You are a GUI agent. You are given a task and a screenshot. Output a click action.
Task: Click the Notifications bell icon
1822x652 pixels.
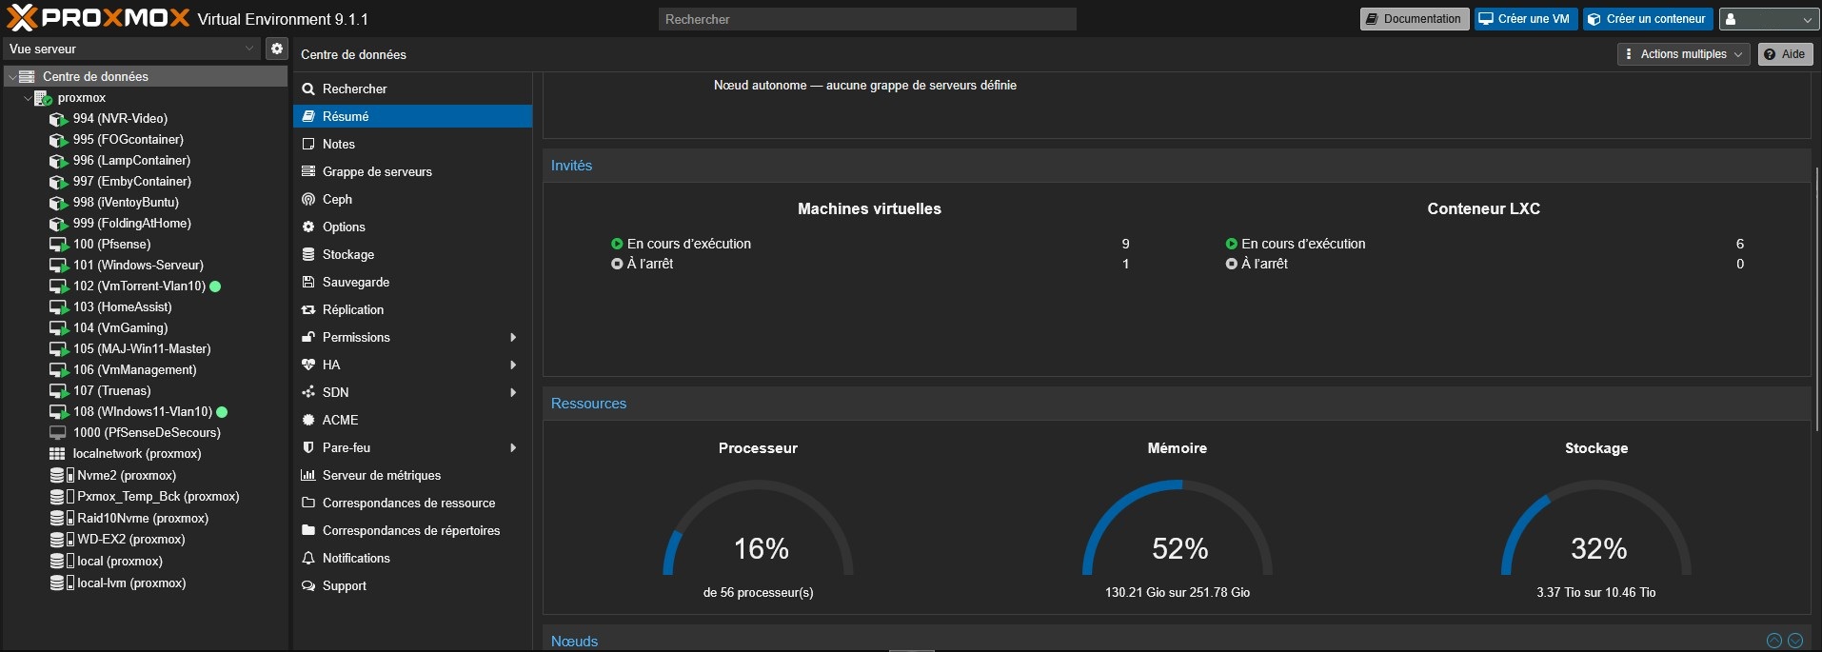click(308, 558)
